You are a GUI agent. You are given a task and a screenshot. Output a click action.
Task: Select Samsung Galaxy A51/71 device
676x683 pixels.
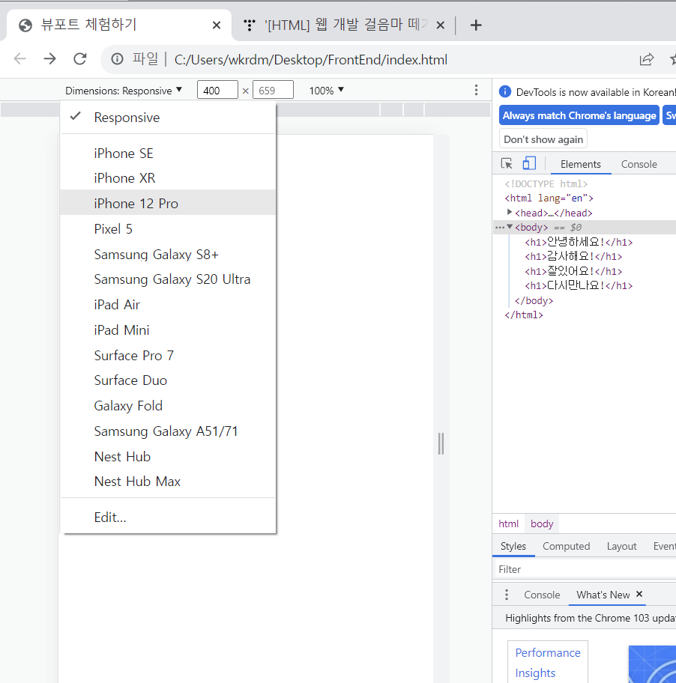pos(168,431)
